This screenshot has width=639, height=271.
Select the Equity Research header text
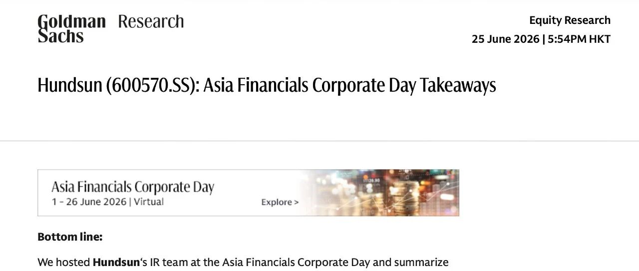pyautogui.click(x=570, y=20)
